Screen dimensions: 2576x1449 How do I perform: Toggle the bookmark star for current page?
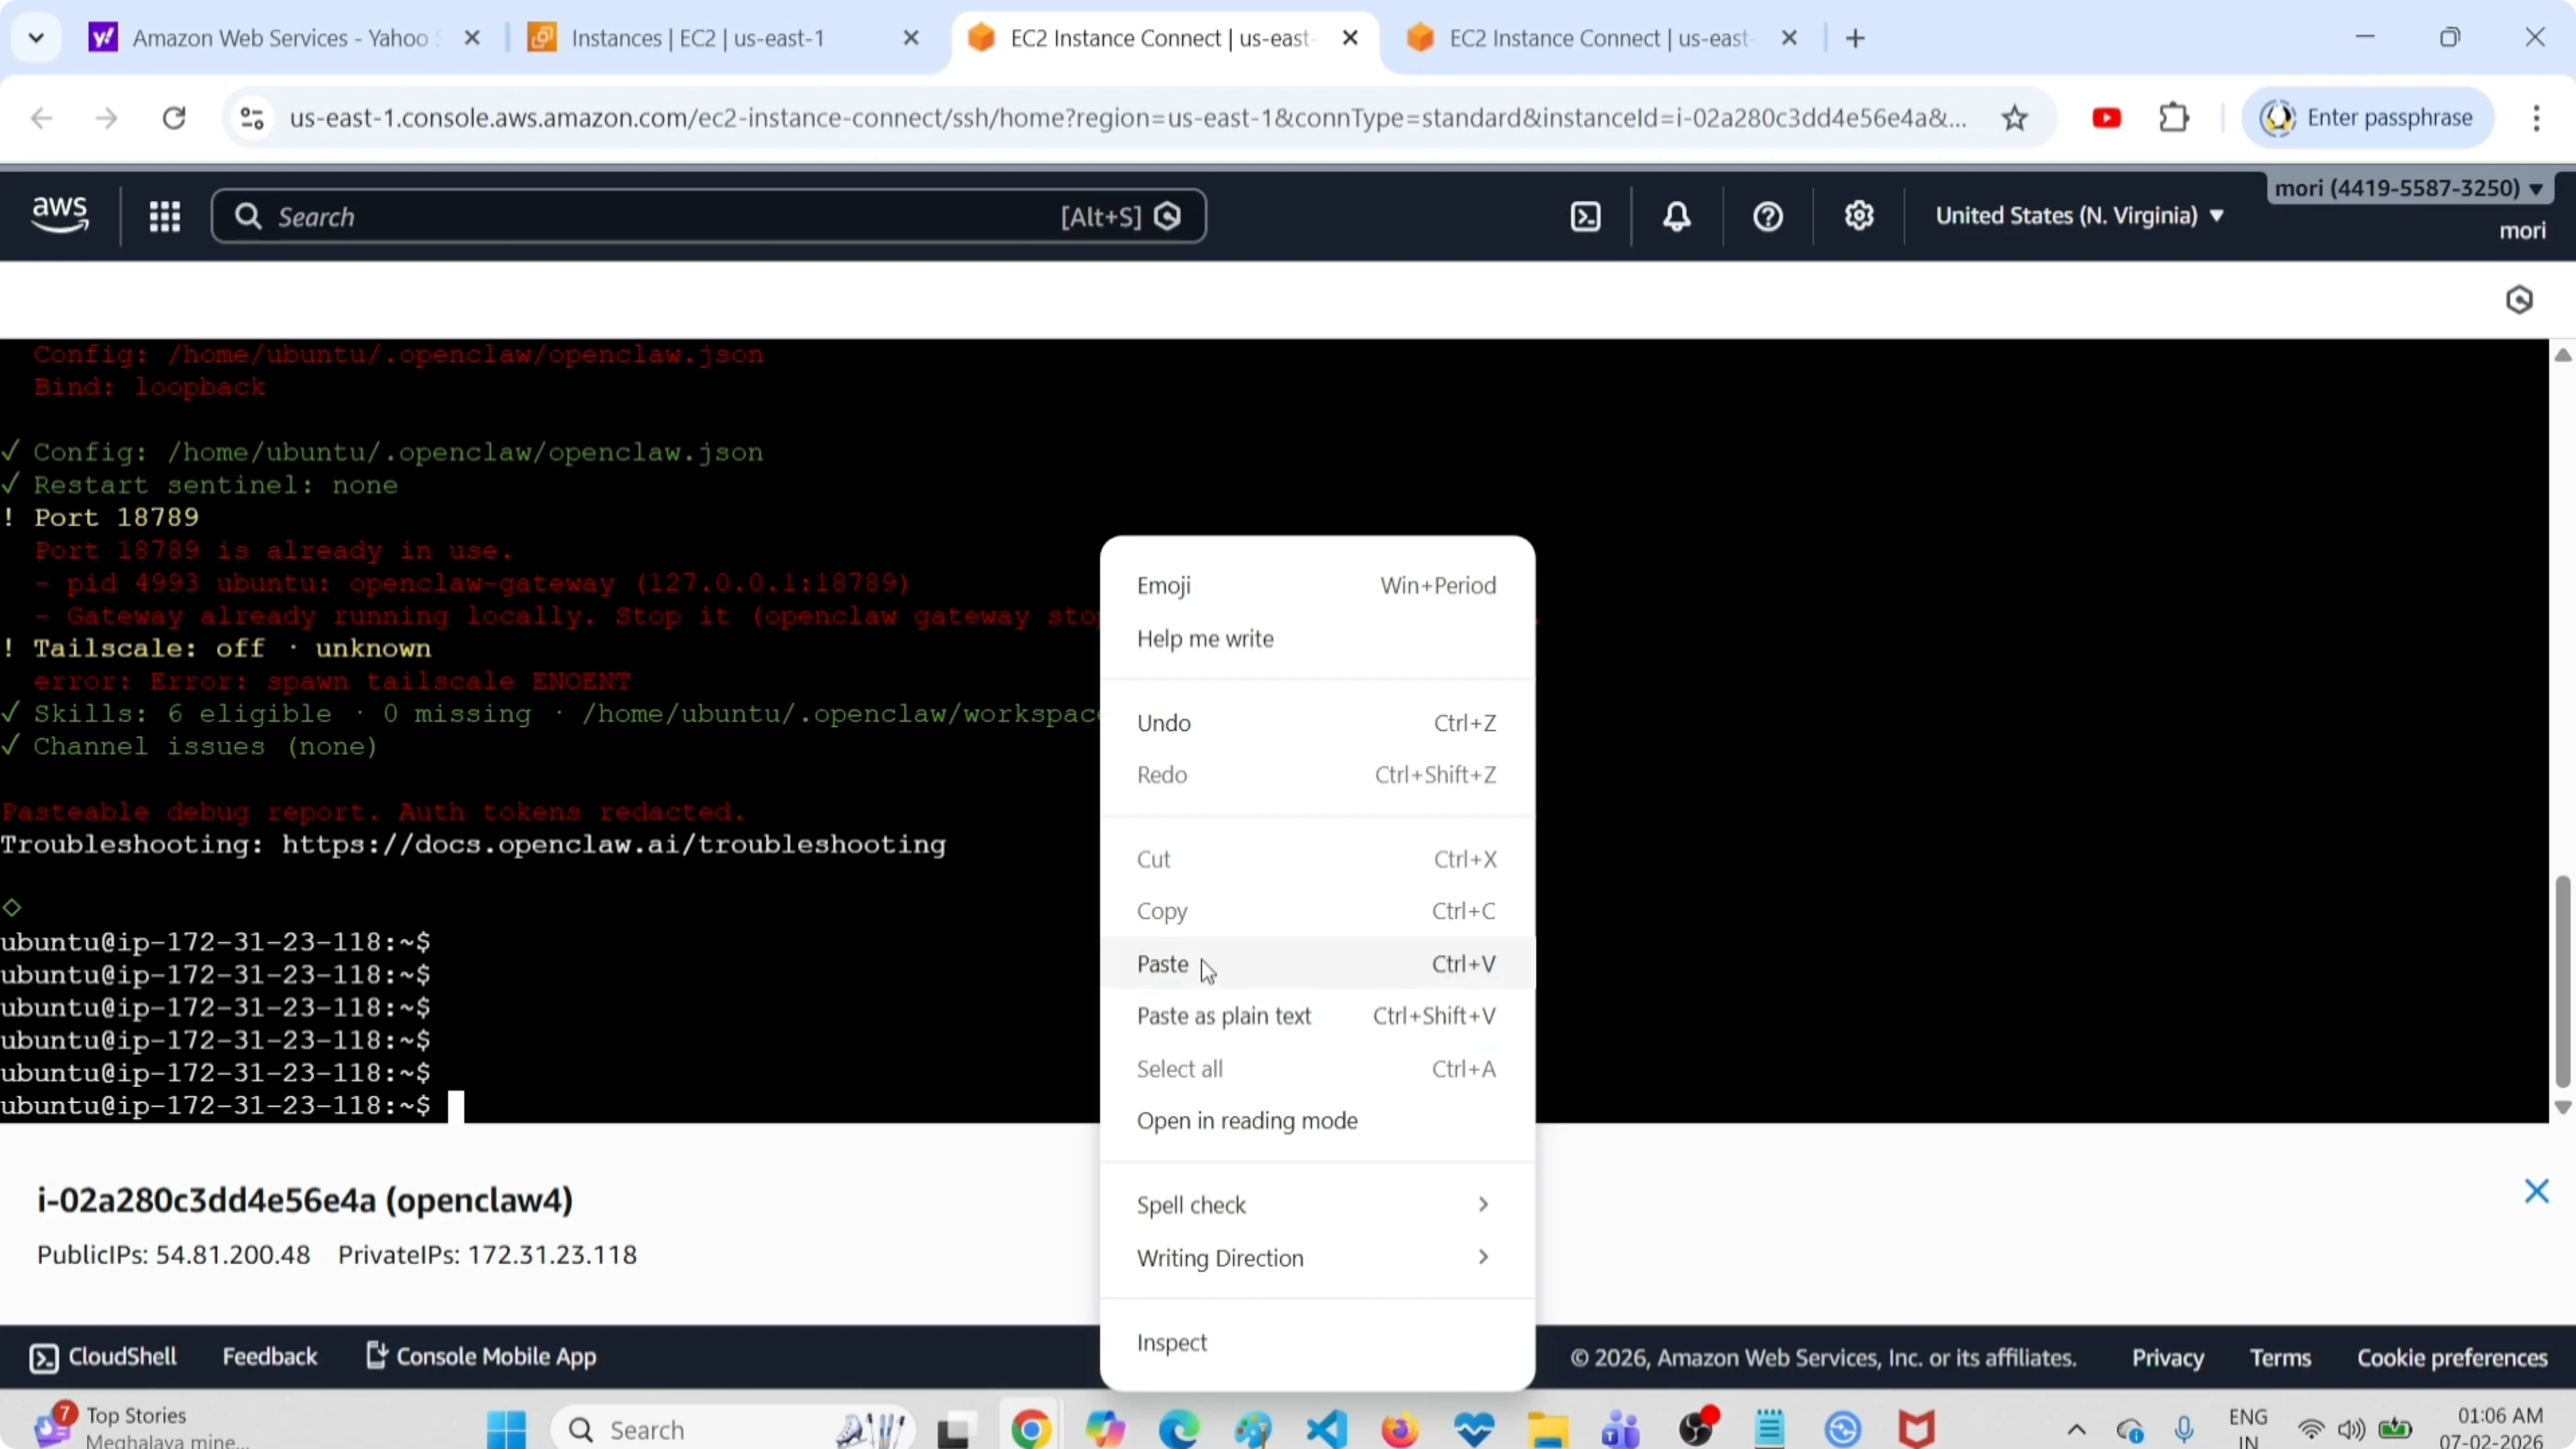pos(2015,117)
